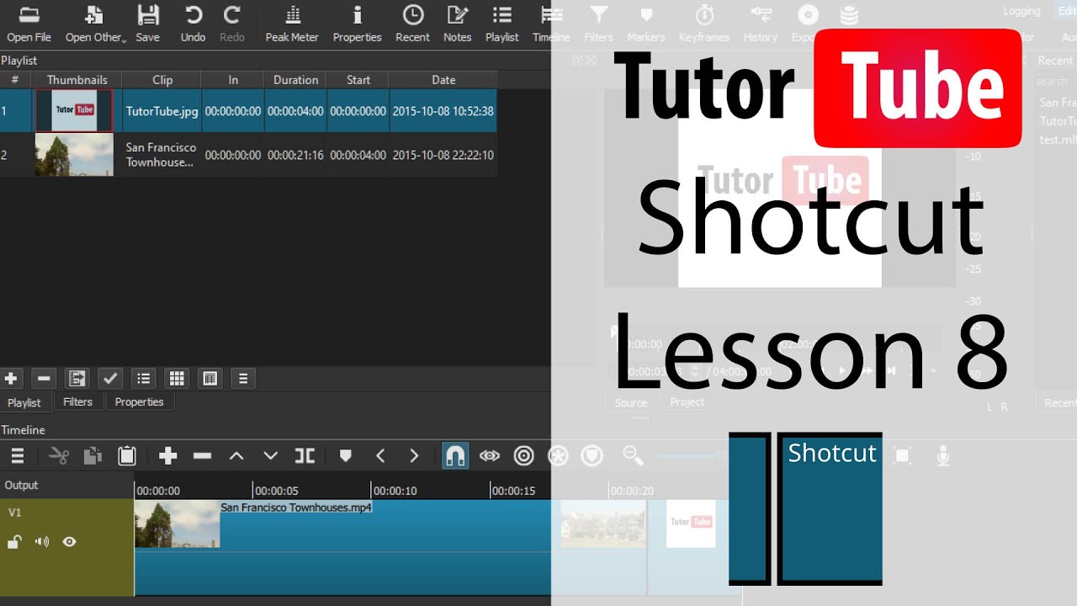The width and height of the screenshot is (1077, 606).
Task: Jump to next marker with right arrow
Action: pos(414,456)
